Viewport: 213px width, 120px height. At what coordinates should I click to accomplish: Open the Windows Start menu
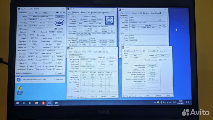(x=17, y=103)
